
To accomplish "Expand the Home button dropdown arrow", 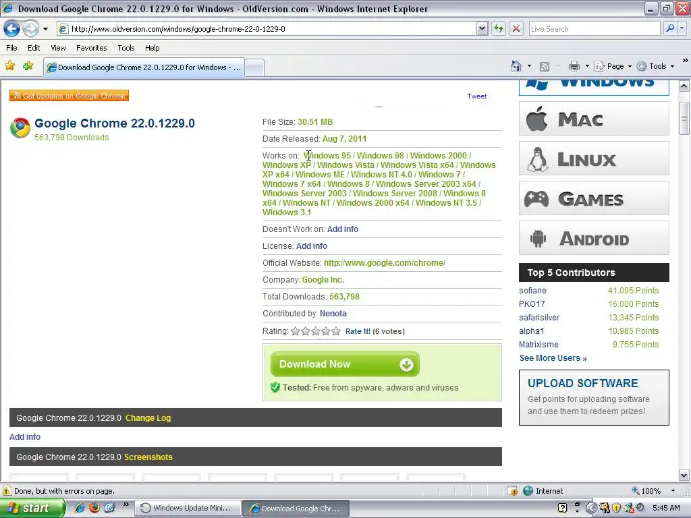I will [529, 67].
